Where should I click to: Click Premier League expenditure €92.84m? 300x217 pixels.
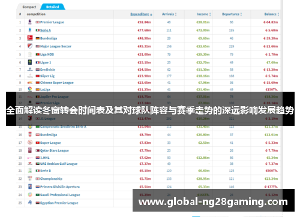click(x=144, y=22)
